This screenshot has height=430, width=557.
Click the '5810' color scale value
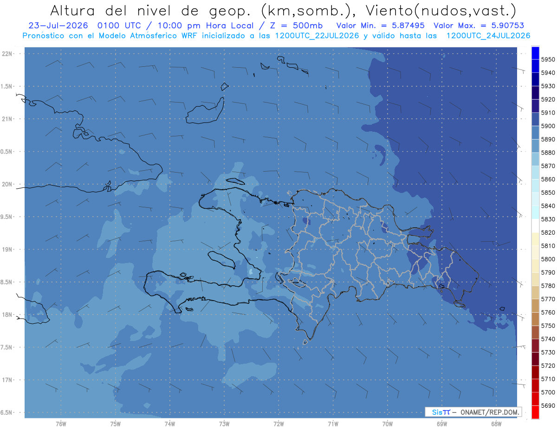click(548, 246)
